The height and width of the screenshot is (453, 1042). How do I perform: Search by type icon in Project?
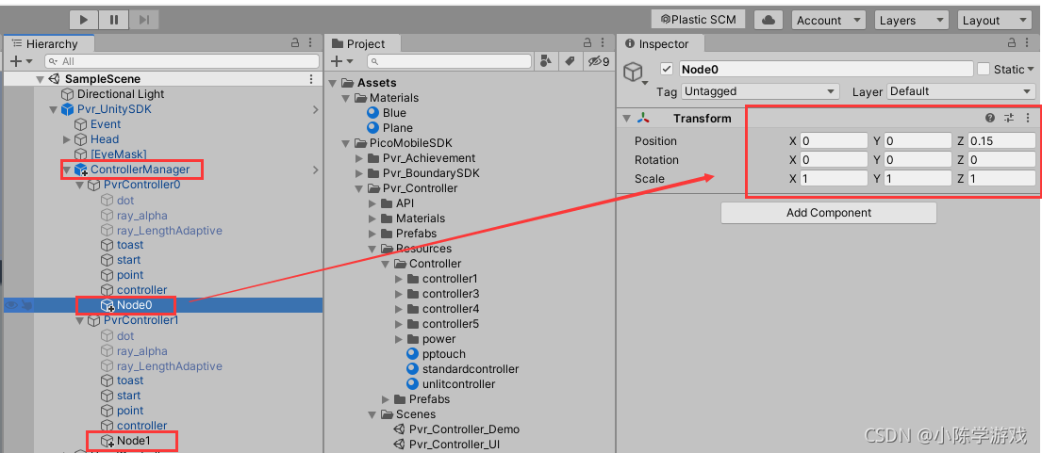pyautogui.click(x=546, y=61)
